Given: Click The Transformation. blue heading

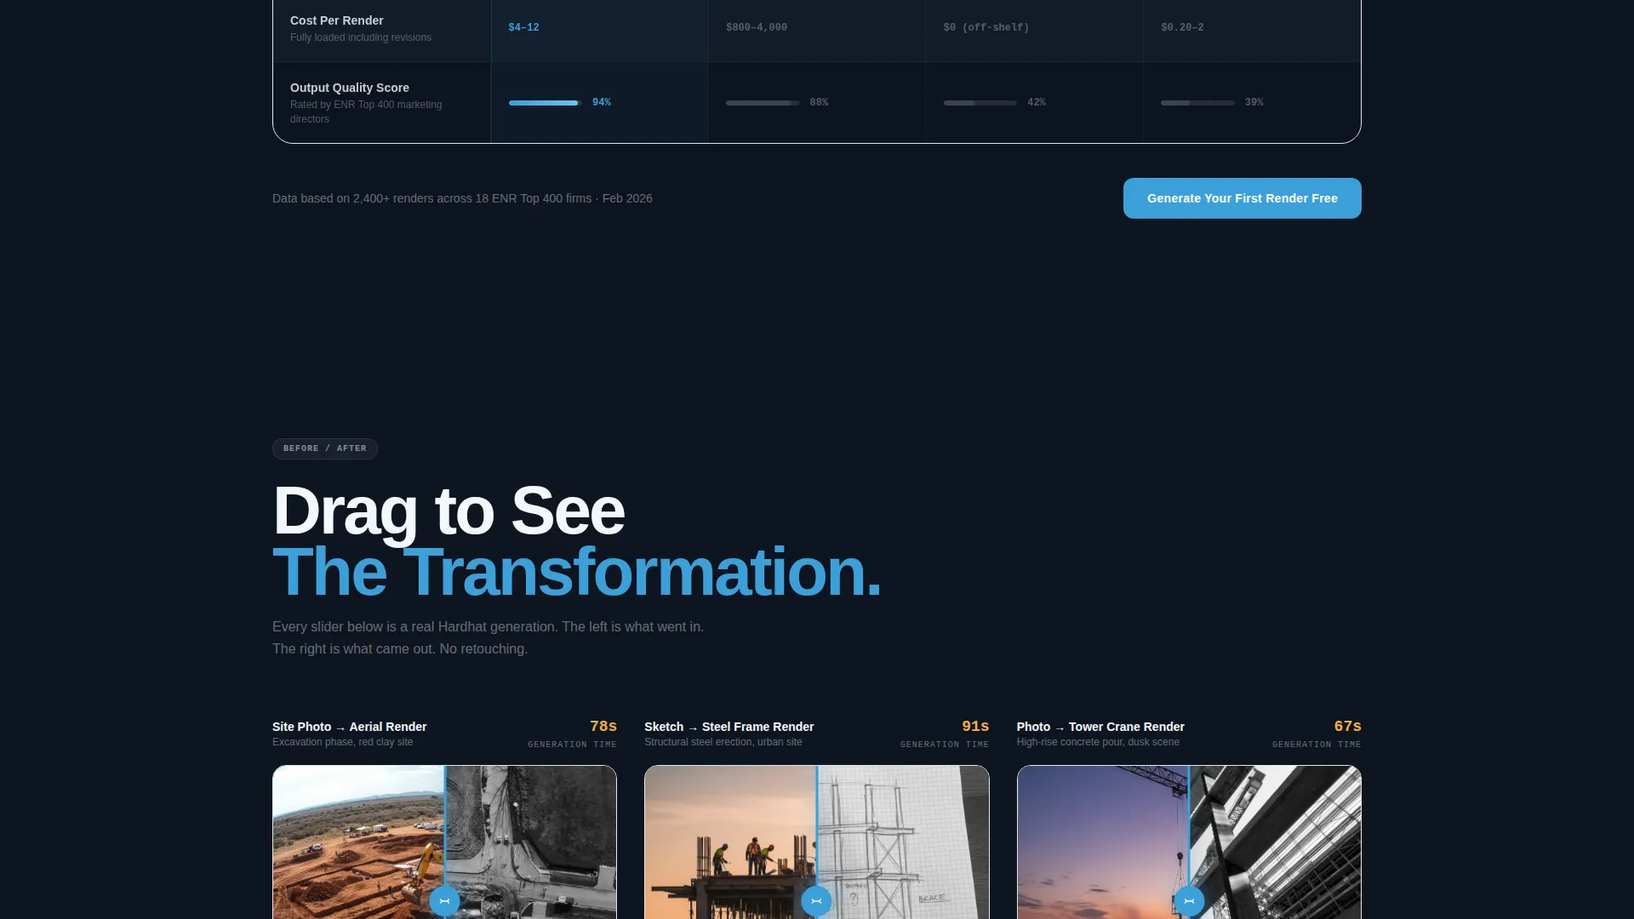Looking at the screenshot, I should tap(577, 572).
